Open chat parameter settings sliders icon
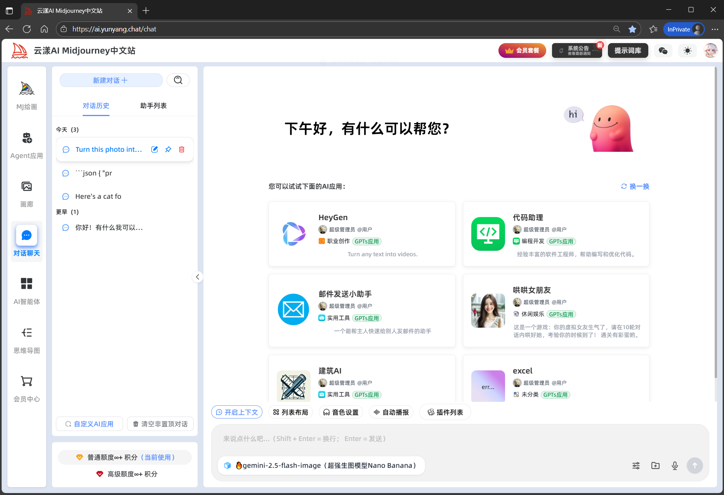This screenshot has height=495, width=724. click(636, 465)
